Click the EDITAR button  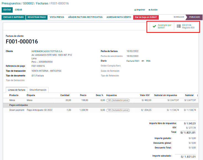pos(7,10)
